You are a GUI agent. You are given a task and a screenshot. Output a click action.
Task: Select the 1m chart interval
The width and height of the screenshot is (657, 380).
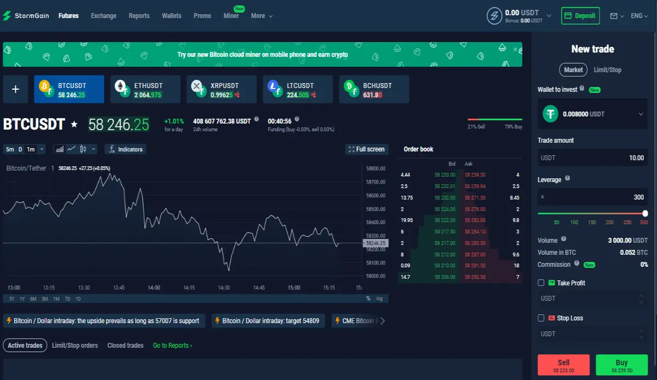[x=31, y=149]
